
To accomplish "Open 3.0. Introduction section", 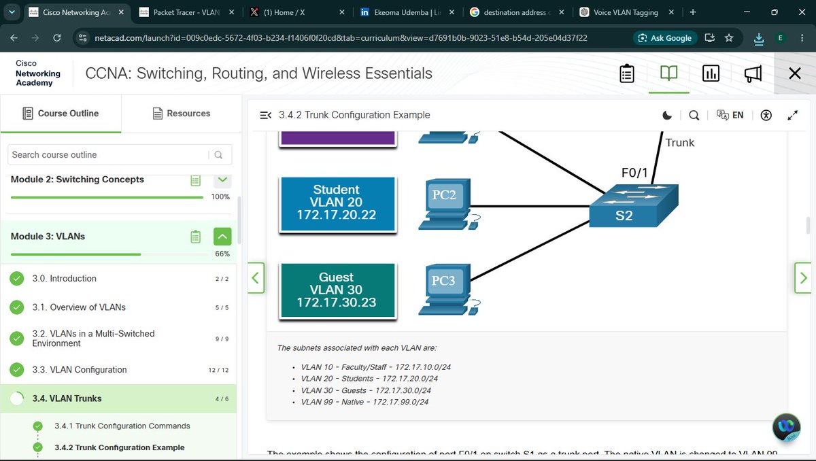I will click(x=118, y=279).
